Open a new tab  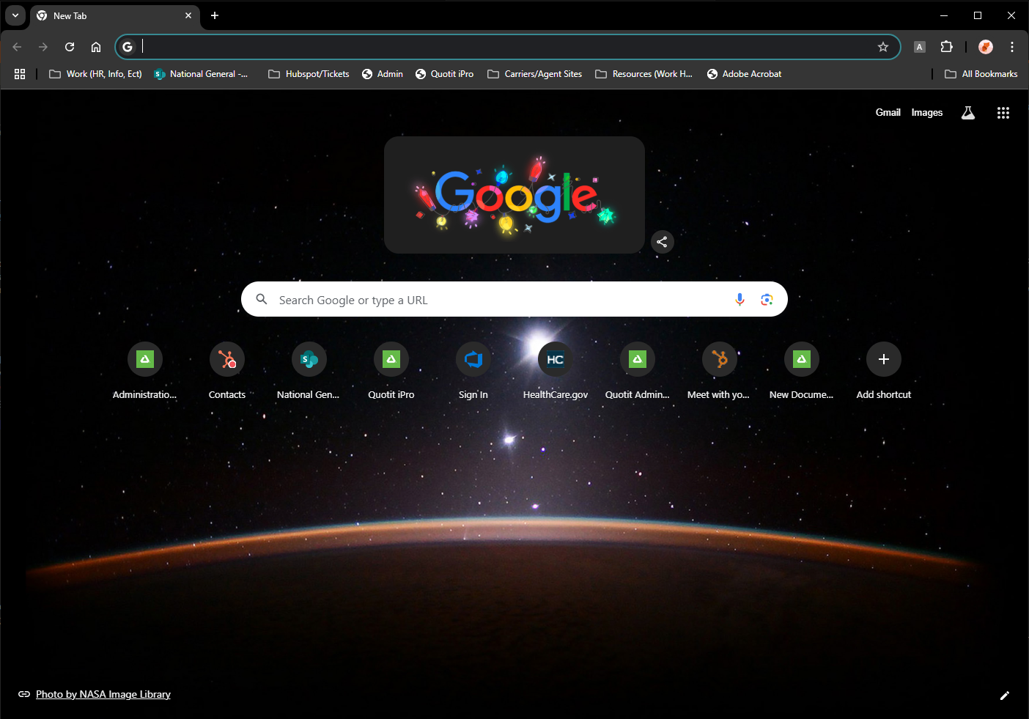(x=215, y=15)
